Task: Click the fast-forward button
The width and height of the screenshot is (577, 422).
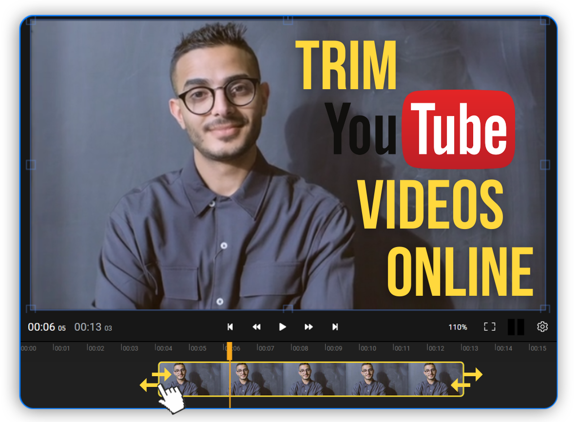Action: pos(308,326)
